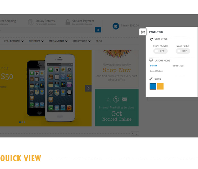
Task: Click the 30 Day Returns icon
Action: pyautogui.click(x=31, y=22)
